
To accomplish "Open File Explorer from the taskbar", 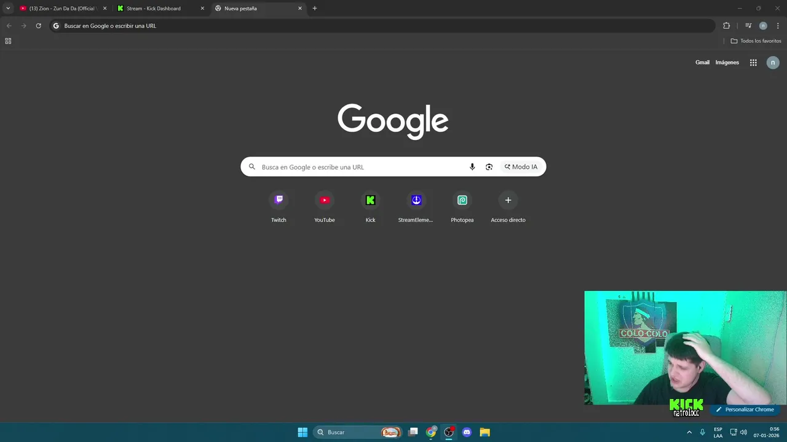I will pyautogui.click(x=484, y=432).
